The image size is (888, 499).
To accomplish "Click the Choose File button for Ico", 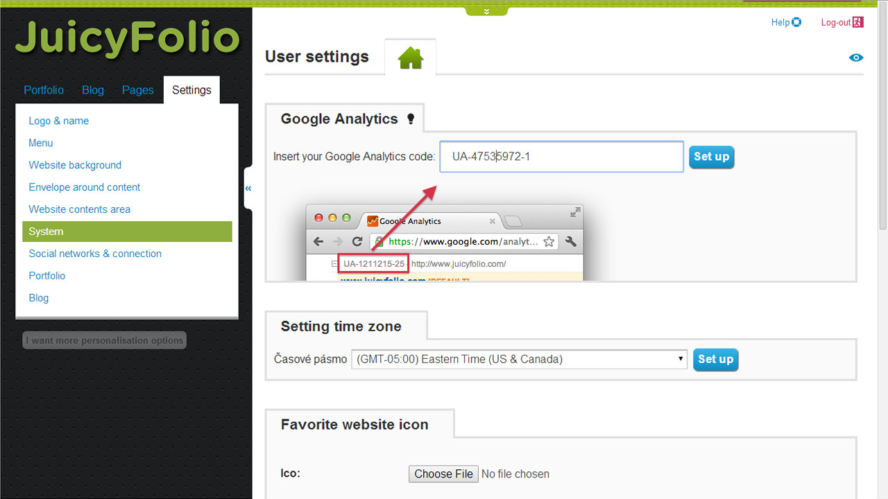I will 444,474.
